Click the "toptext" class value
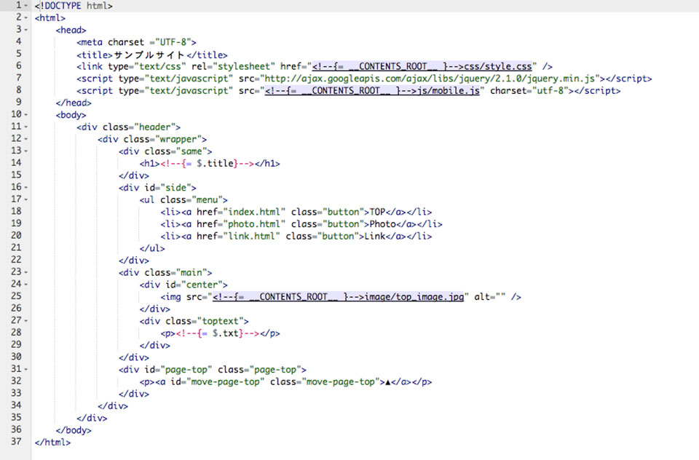699x460 pixels. (x=223, y=322)
